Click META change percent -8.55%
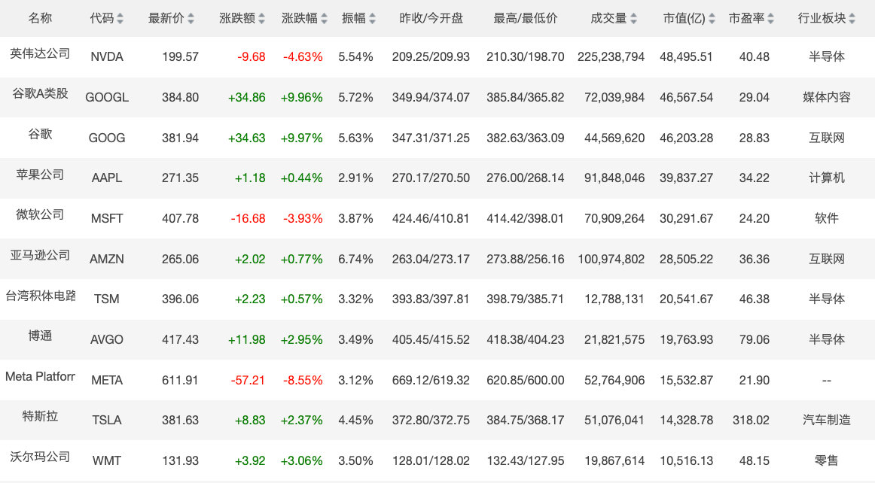The width and height of the screenshot is (875, 483). 303,381
